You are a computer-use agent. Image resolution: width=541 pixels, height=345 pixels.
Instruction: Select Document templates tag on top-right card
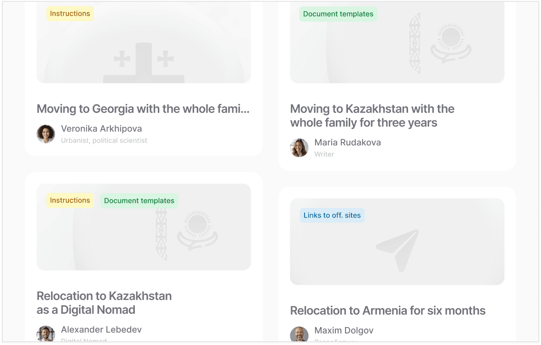(338, 14)
